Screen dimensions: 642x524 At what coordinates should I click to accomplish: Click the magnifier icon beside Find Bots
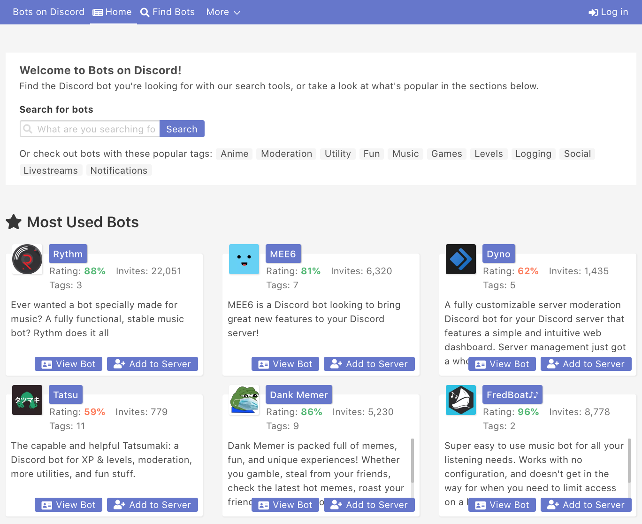(145, 13)
